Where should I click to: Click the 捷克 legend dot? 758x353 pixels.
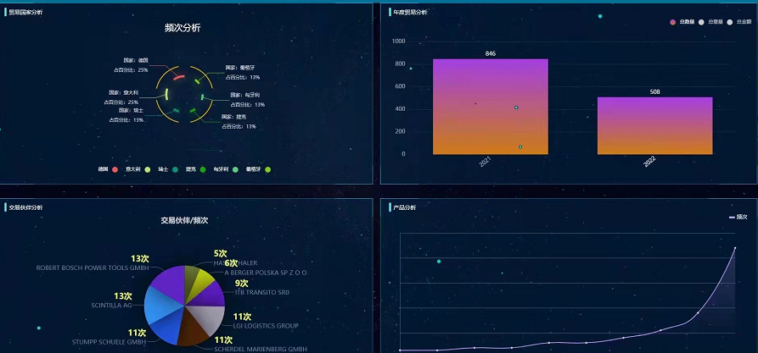click(x=204, y=169)
